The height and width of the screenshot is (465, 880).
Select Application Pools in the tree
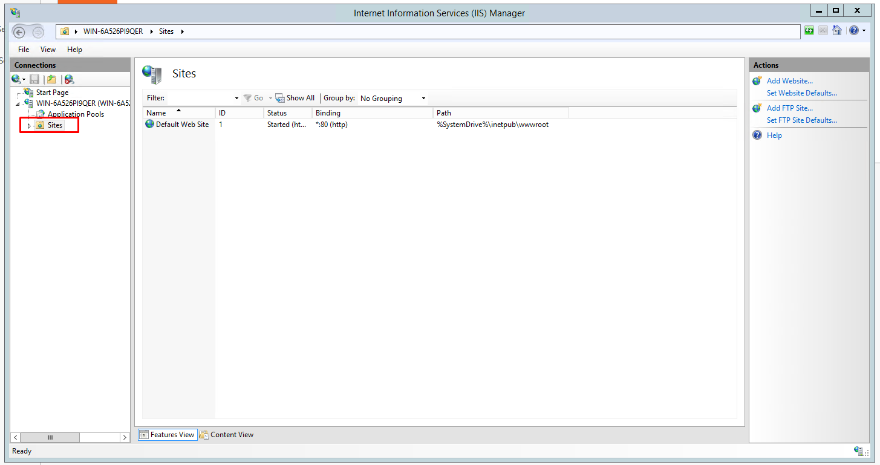tap(76, 114)
